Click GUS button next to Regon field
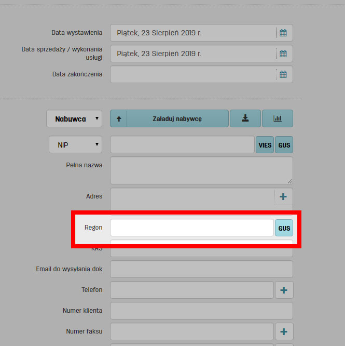 pyautogui.click(x=284, y=228)
